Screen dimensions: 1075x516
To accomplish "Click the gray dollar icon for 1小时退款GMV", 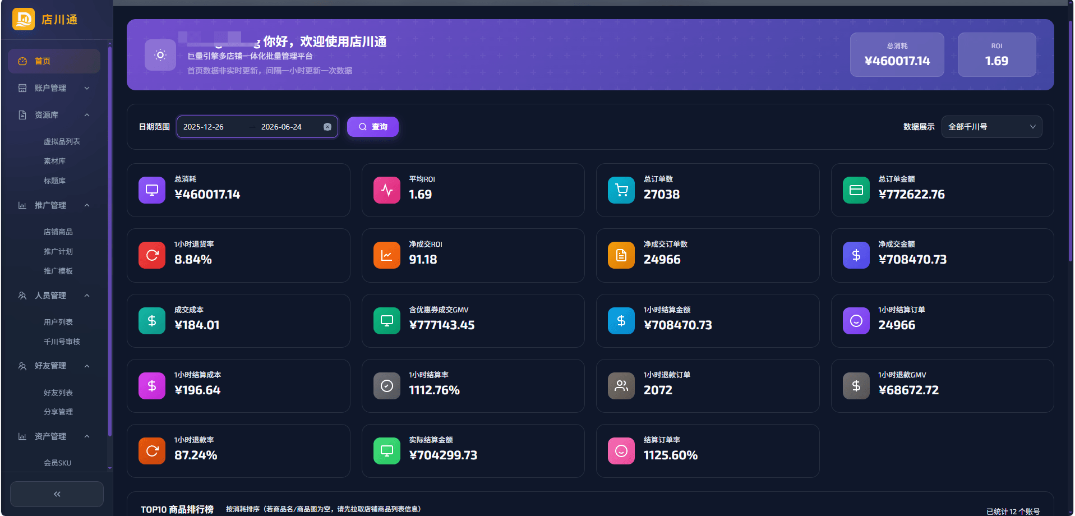I will [x=856, y=386].
